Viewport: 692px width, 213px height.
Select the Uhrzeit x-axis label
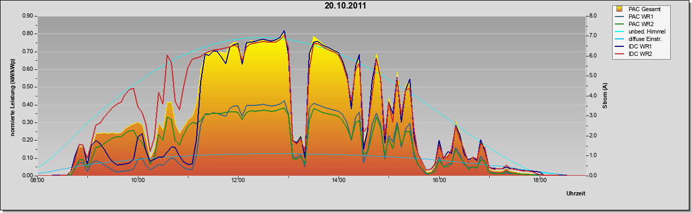pos(575,194)
